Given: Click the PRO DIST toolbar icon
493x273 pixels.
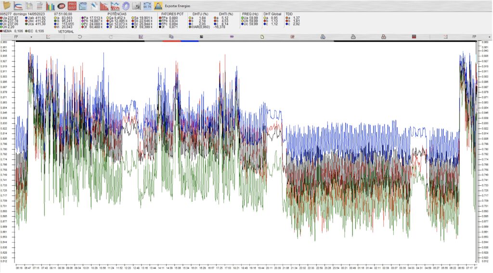Looking at the screenshot, I should (x=72, y=6).
